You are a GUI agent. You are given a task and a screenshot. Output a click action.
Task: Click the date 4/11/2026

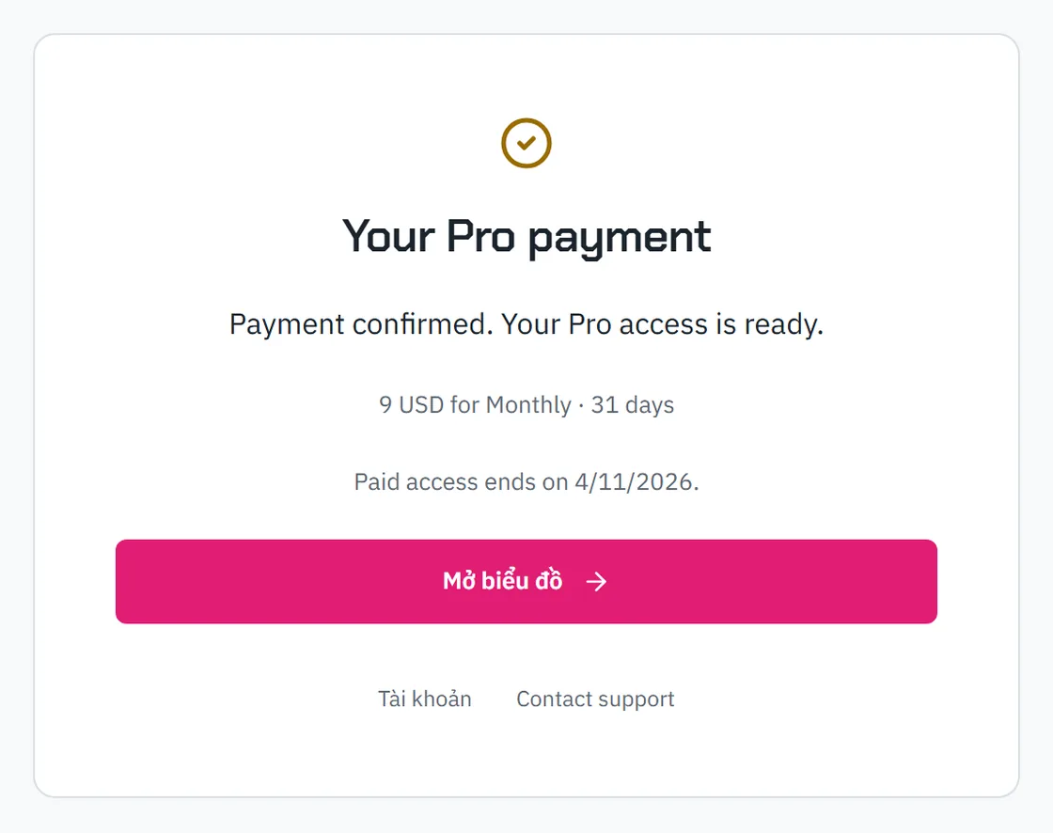pyautogui.click(x=634, y=481)
